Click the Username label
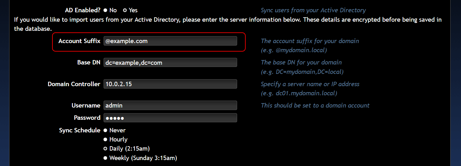Screen dimensions: 461x166 click(x=86, y=105)
